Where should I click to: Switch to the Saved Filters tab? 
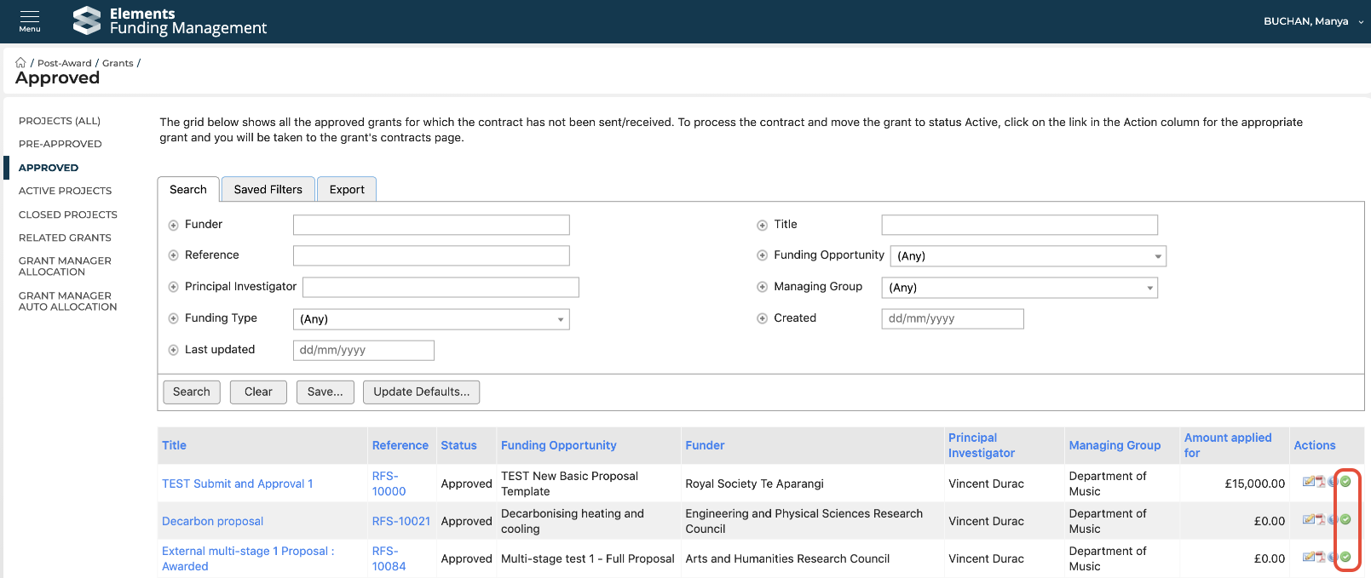268,190
